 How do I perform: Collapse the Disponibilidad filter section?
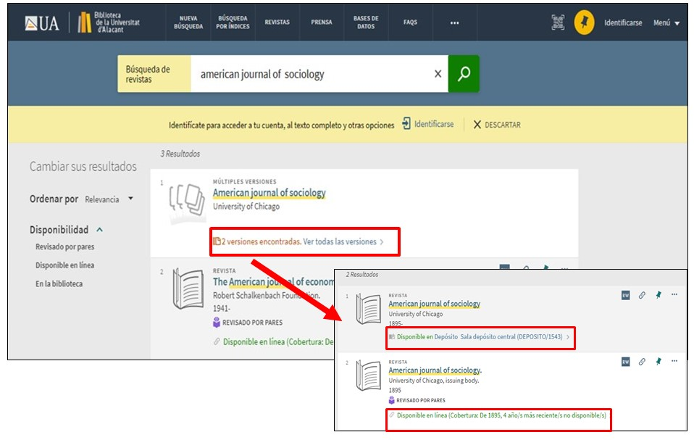tap(99, 230)
